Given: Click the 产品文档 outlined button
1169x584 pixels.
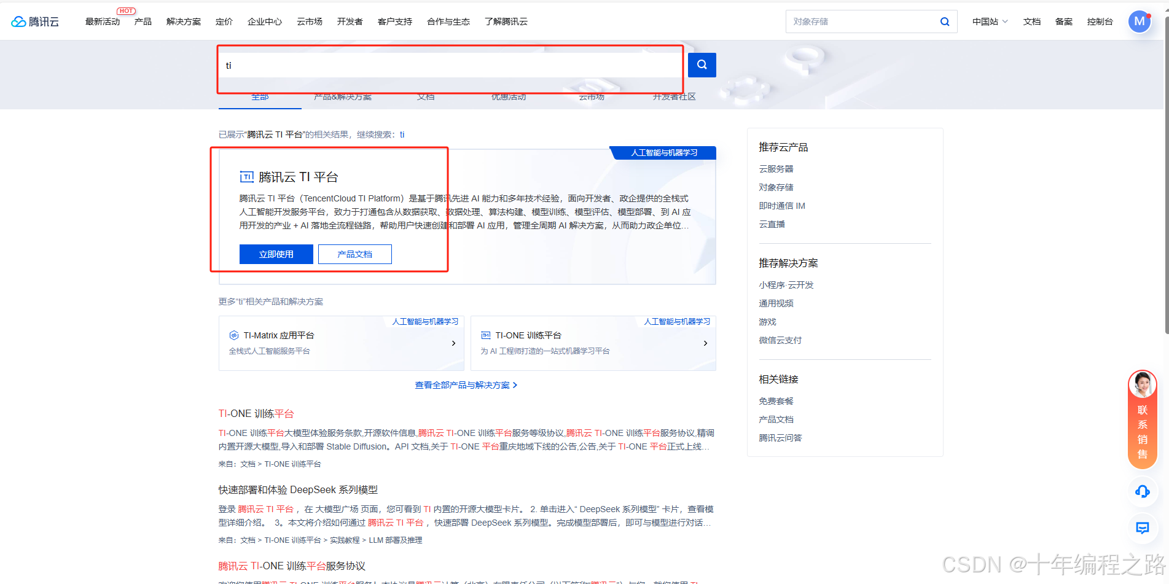Looking at the screenshot, I should point(355,254).
